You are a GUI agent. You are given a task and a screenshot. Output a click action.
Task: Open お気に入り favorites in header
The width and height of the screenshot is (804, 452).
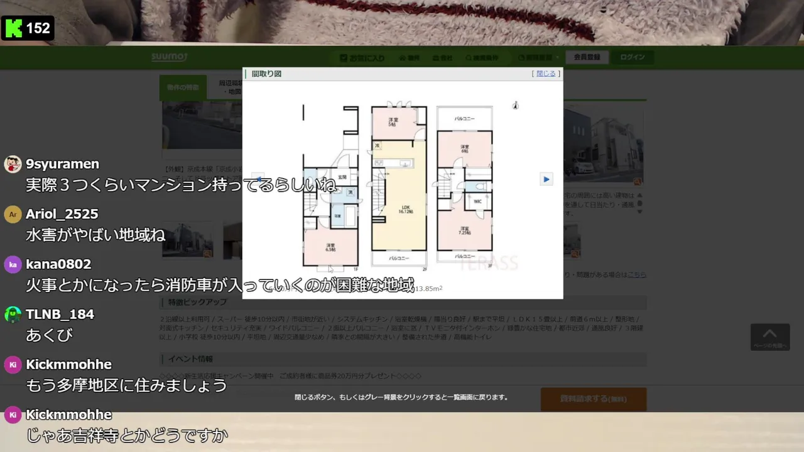point(362,58)
